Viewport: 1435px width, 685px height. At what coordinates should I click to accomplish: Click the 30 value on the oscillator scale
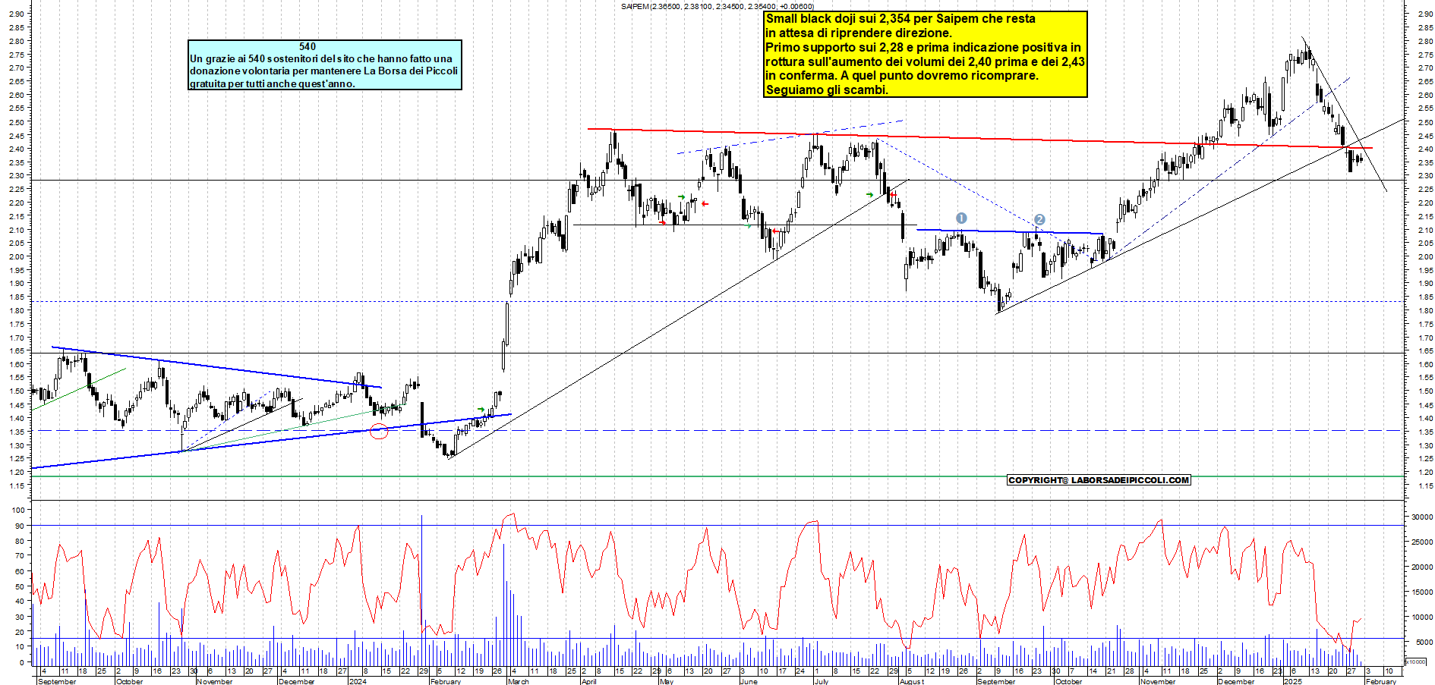[x=20, y=617]
